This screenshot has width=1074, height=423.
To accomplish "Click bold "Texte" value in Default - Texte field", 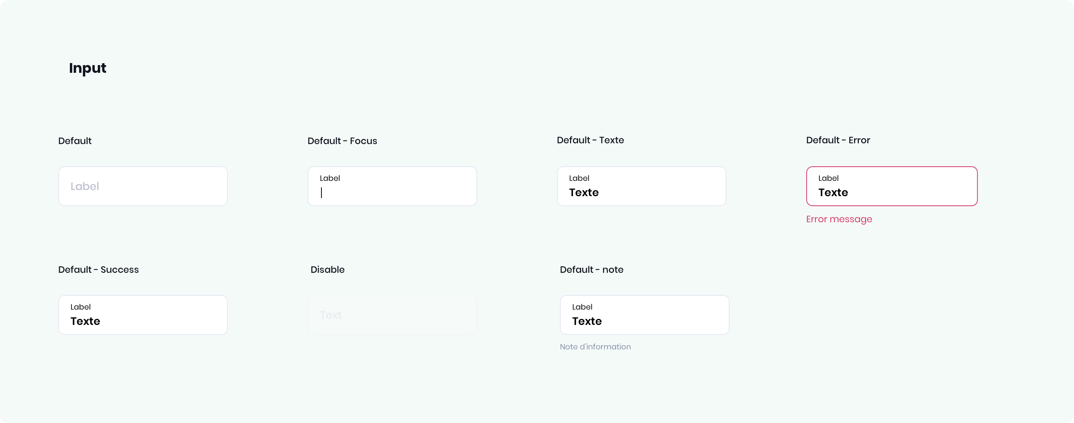I will (584, 192).
